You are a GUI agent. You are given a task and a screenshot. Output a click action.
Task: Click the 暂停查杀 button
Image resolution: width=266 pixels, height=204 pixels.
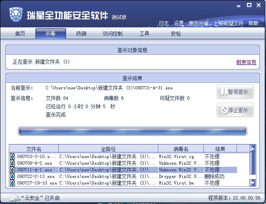pyautogui.click(x=235, y=92)
